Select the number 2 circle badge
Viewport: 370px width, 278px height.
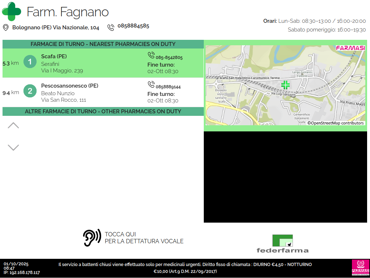(x=30, y=91)
